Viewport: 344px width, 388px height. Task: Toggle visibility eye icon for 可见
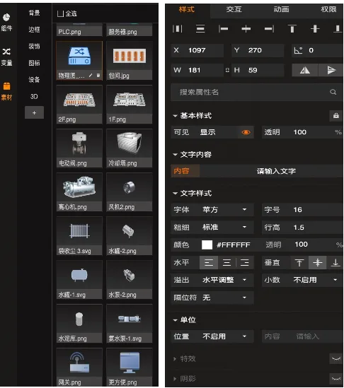[x=246, y=132]
